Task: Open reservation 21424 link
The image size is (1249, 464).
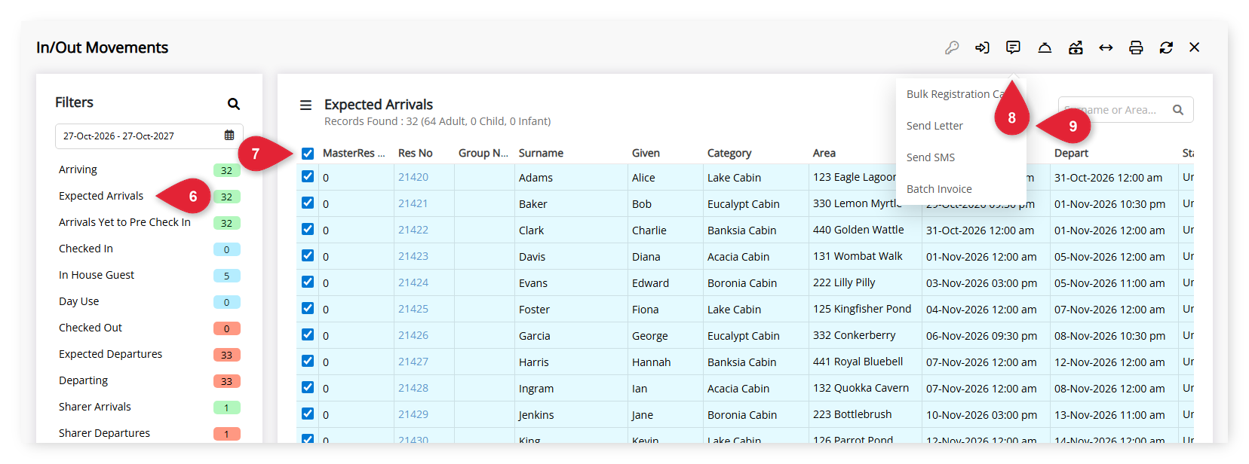Action: (x=413, y=282)
